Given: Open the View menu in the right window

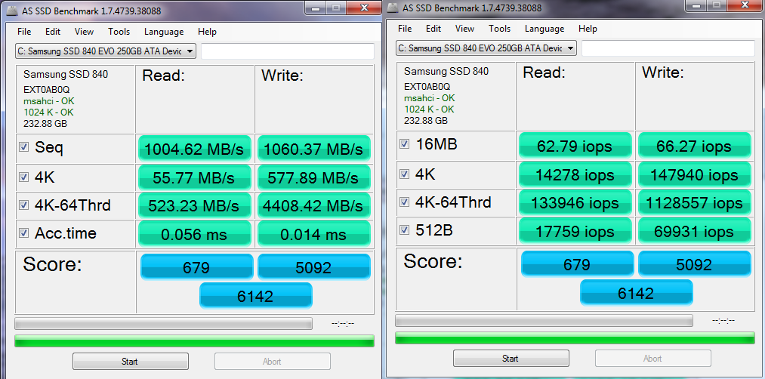Looking at the screenshot, I should click(464, 29).
